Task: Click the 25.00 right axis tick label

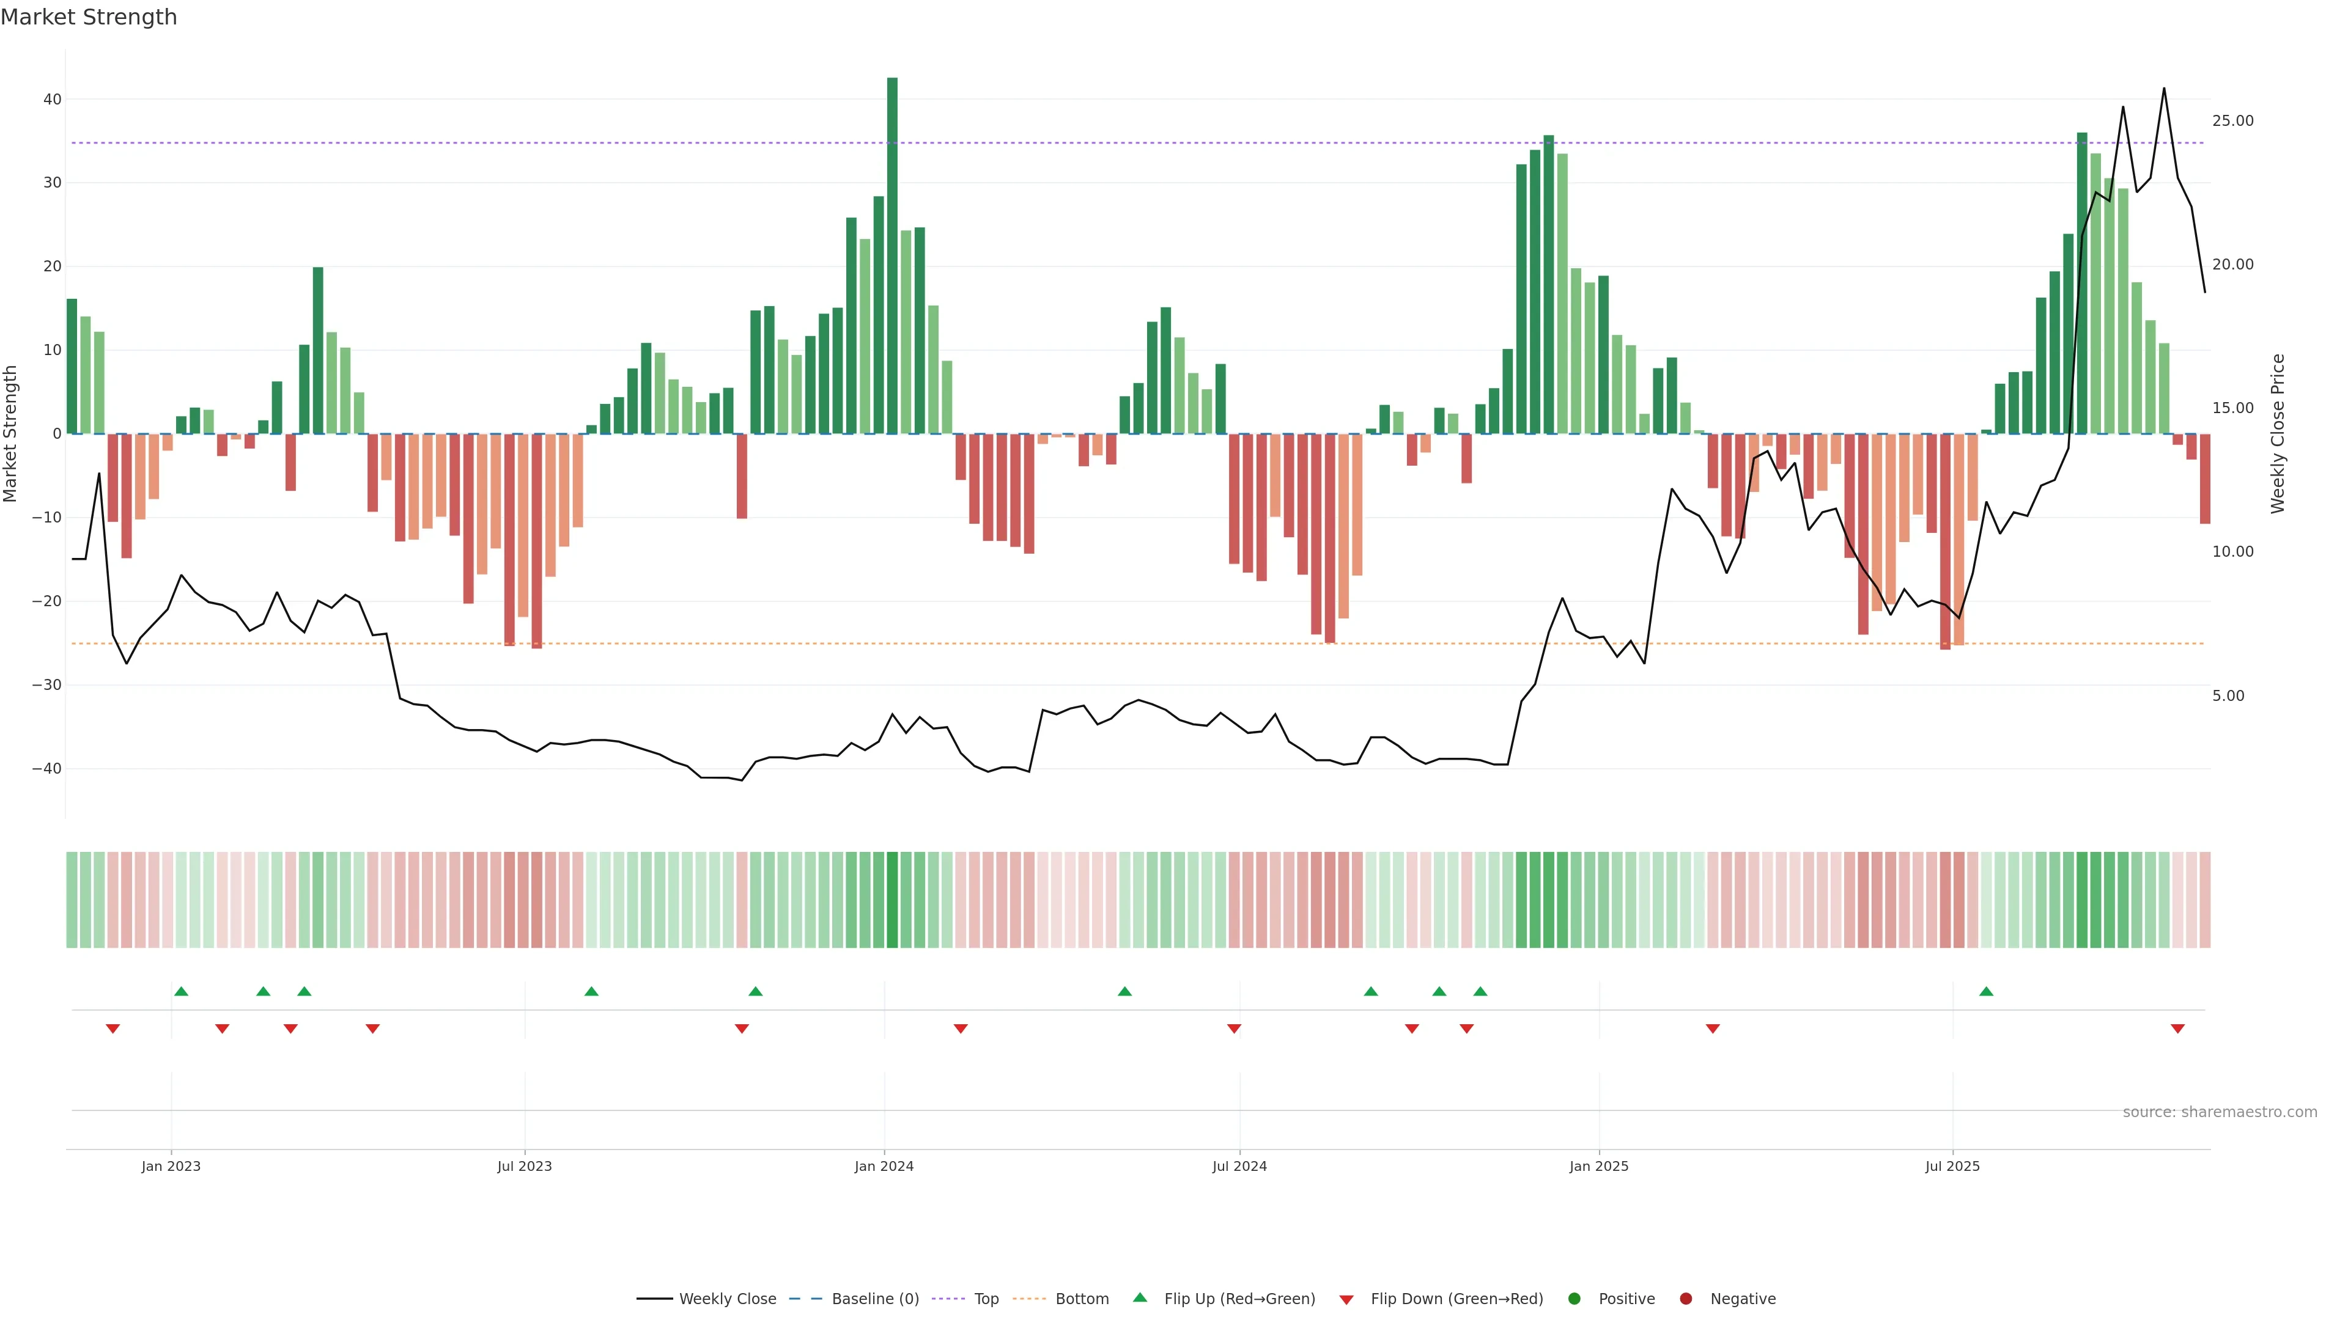Action: pos(2232,121)
